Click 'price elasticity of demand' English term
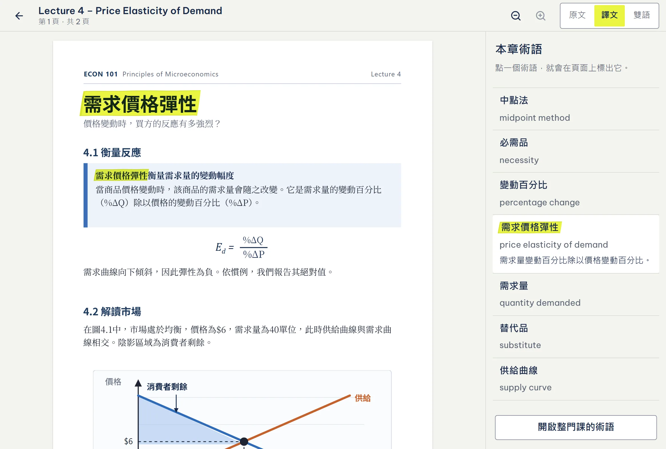666x449 pixels. pyautogui.click(x=554, y=245)
